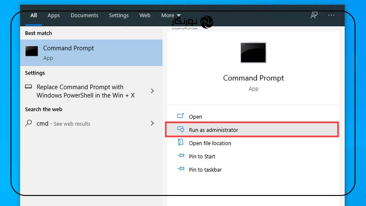Choose Run as administrator

pos(252,130)
